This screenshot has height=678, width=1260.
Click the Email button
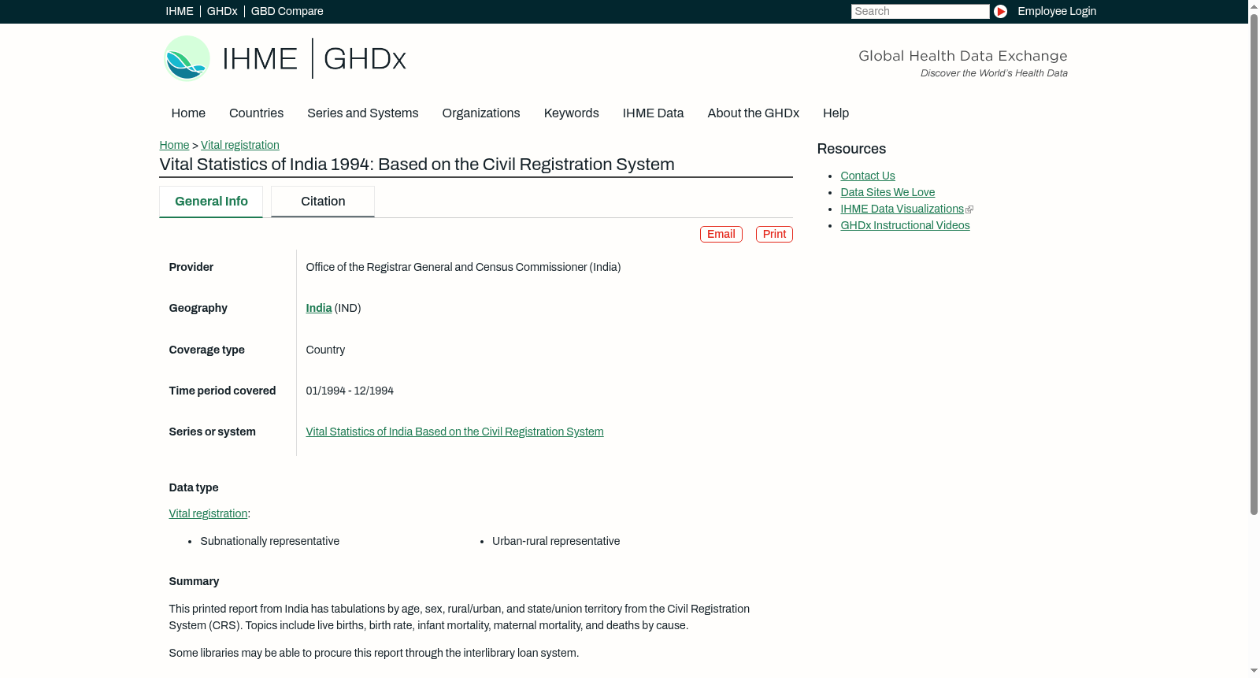721,234
